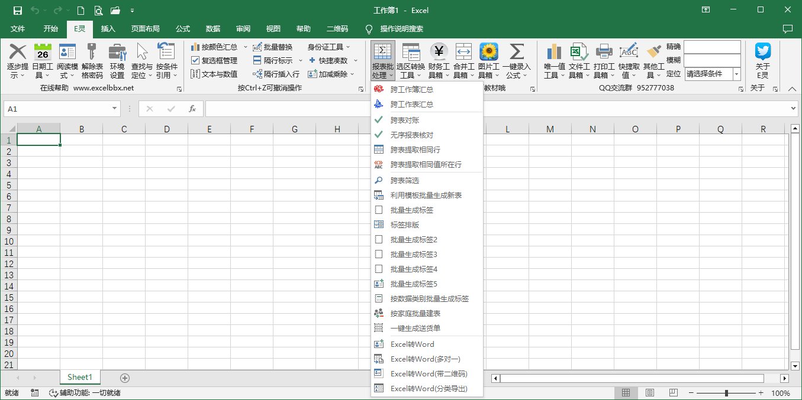Switch to the 页面布局 tab
This screenshot has width=802, height=400.
coord(145,28)
